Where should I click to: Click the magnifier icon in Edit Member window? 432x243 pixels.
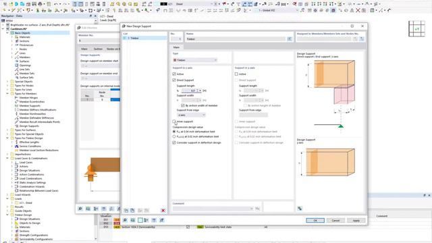80,209
